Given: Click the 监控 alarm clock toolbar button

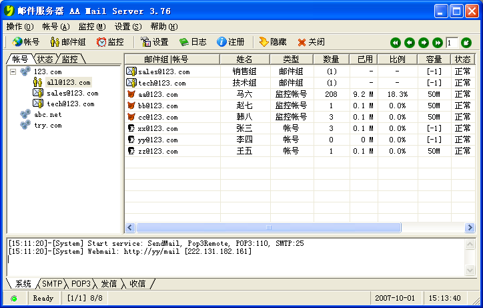Looking at the screenshot, I should pyautogui.click(x=110, y=42).
